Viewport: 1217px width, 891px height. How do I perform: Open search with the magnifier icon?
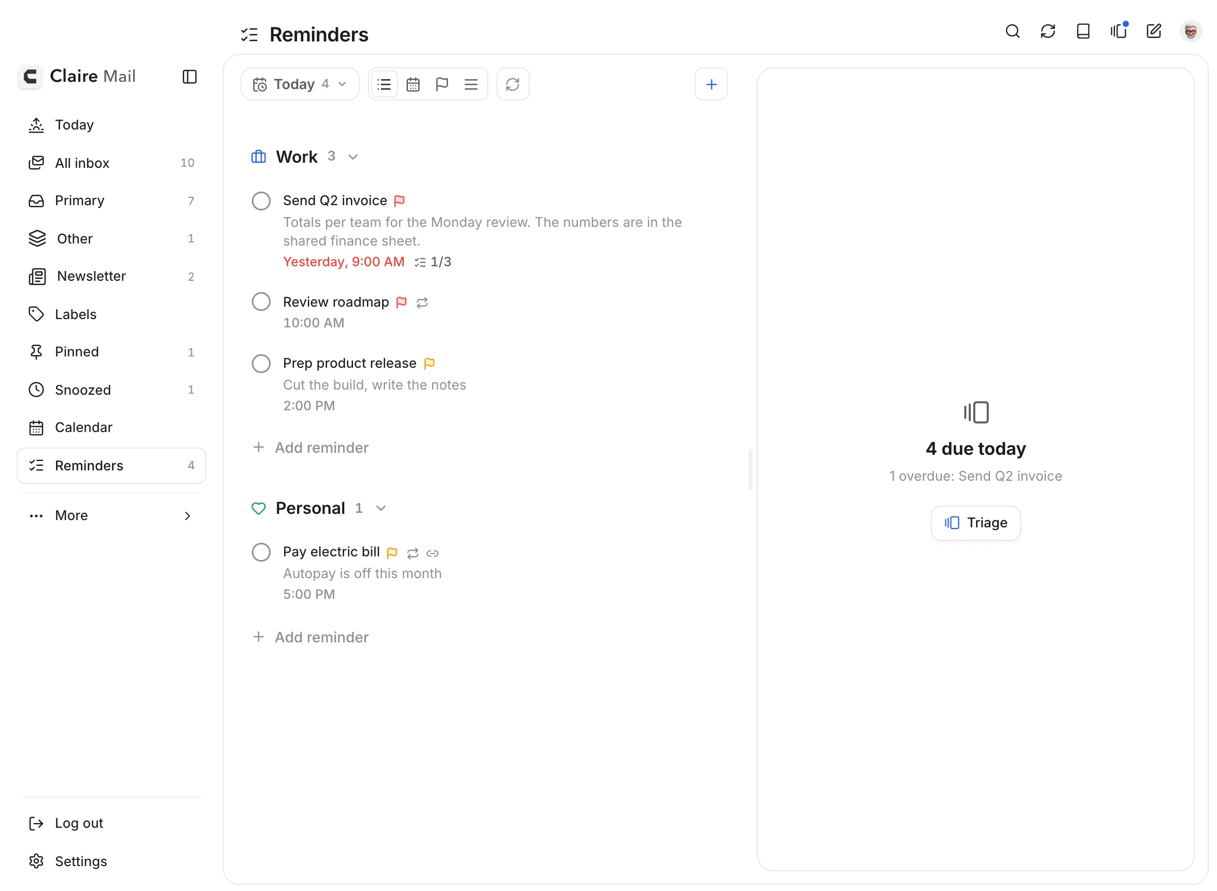tap(1012, 31)
